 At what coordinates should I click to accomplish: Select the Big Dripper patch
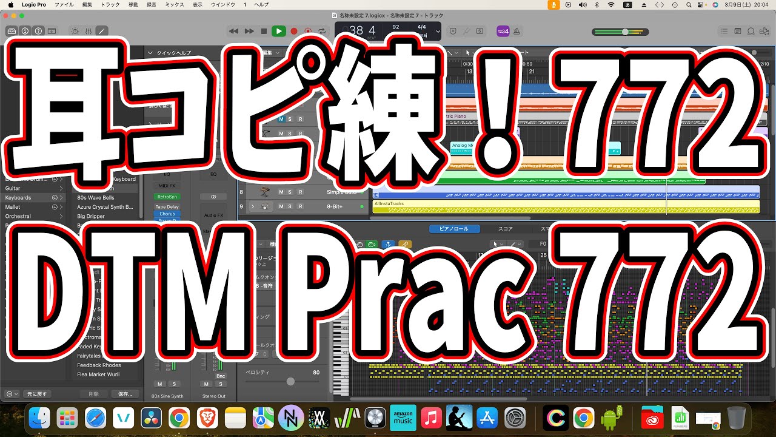(91, 216)
